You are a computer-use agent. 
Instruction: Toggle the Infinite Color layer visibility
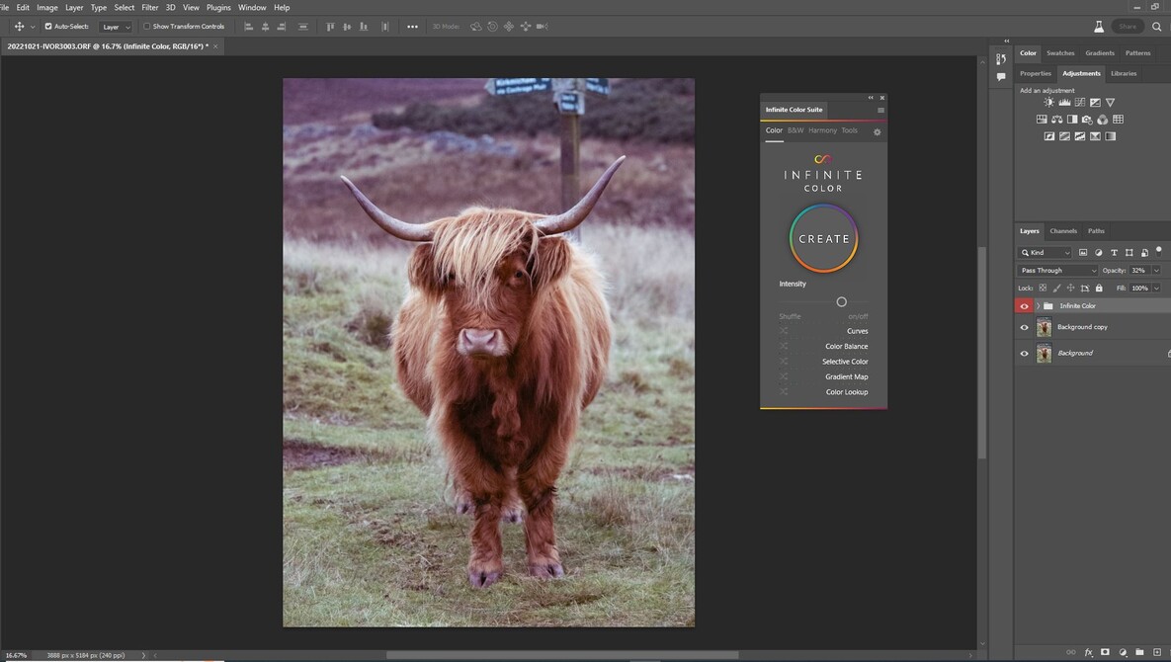[1025, 305]
